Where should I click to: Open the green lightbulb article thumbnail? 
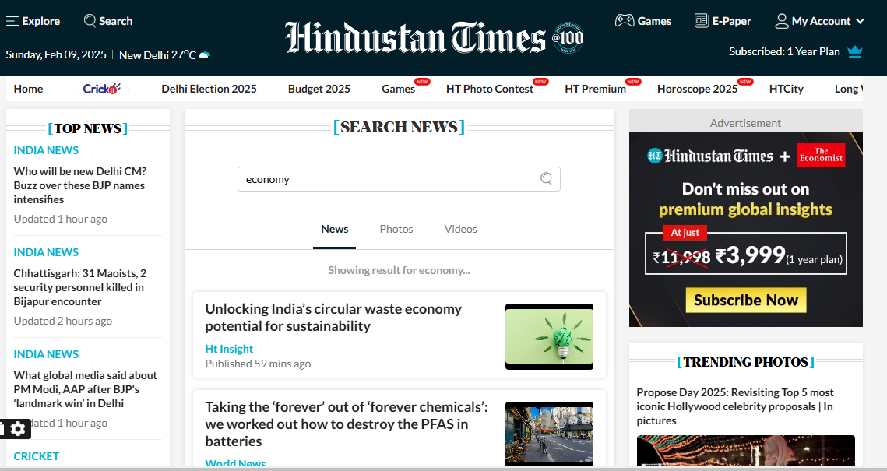tap(549, 336)
